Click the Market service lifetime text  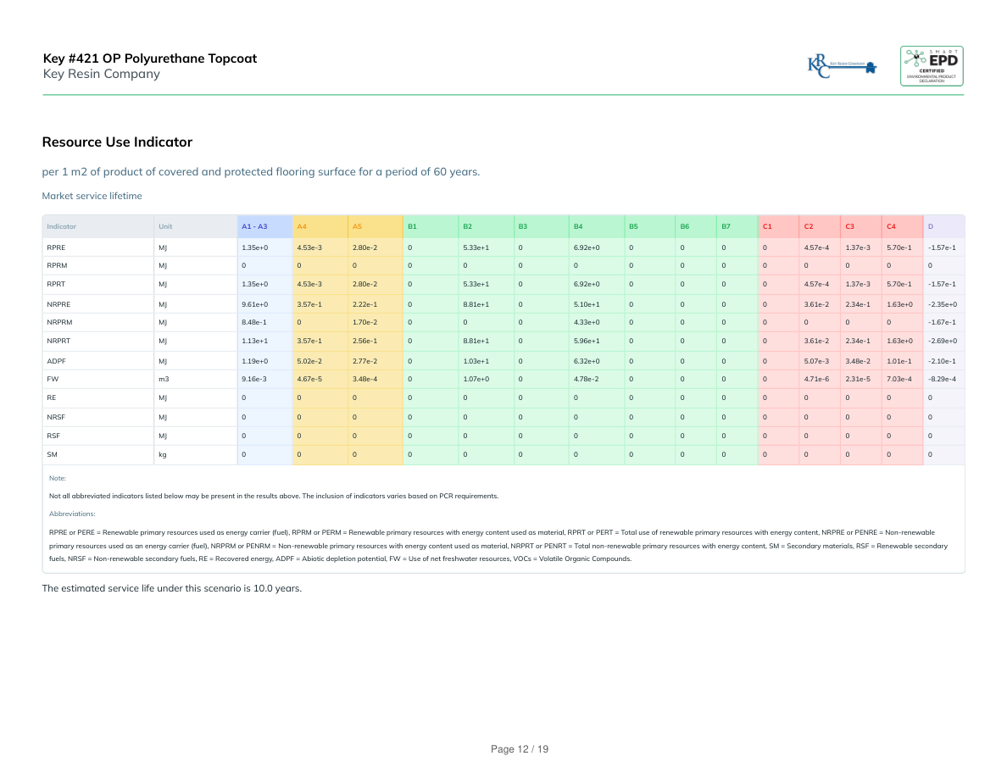click(x=92, y=196)
